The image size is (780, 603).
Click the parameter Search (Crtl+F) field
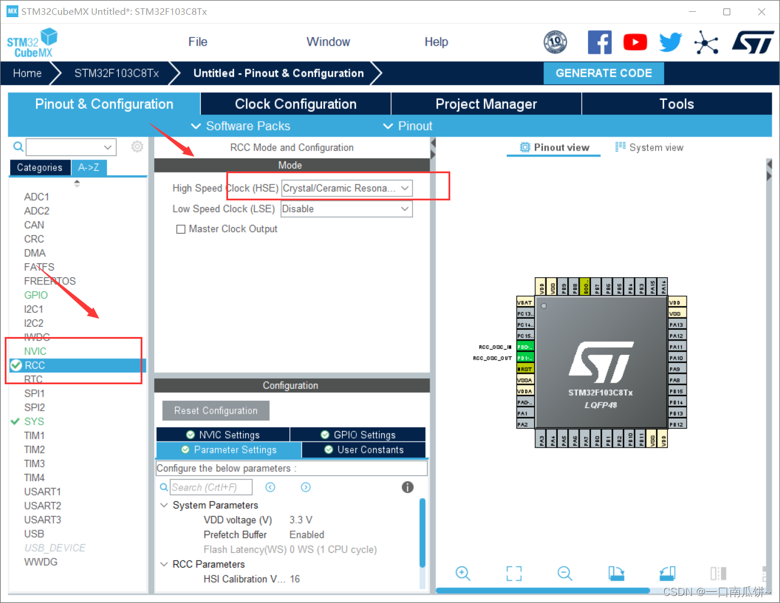[211, 487]
